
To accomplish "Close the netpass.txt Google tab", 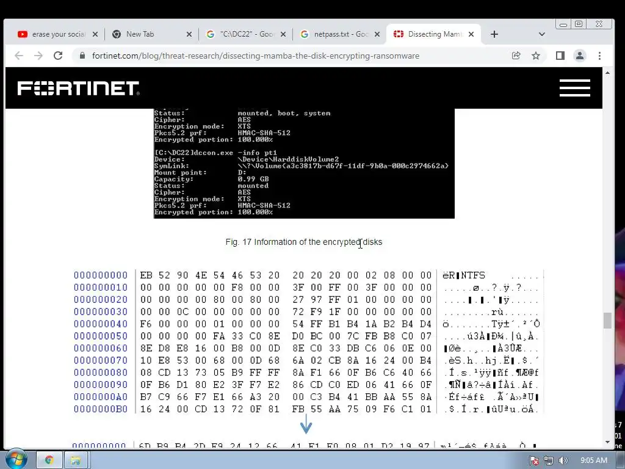I will point(377,34).
